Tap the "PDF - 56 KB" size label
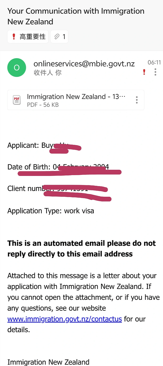The image size is (163, 366). 43,105
